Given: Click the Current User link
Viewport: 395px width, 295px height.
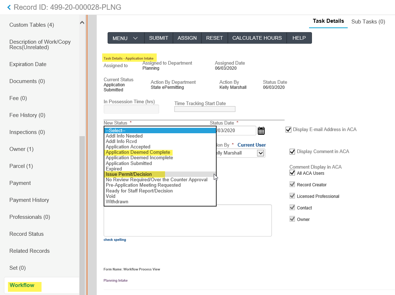Looking at the screenshot, I should point(252,145).
